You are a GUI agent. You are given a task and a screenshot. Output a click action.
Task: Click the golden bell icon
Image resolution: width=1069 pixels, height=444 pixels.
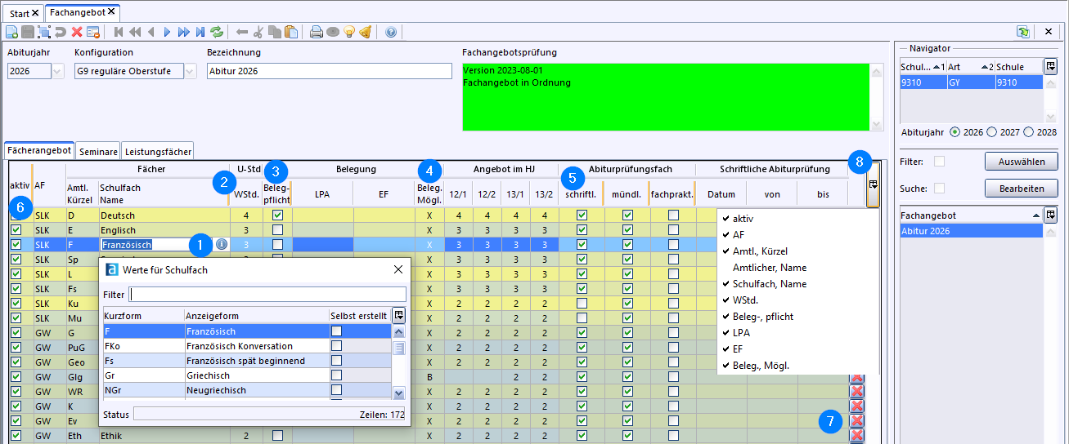366,32
